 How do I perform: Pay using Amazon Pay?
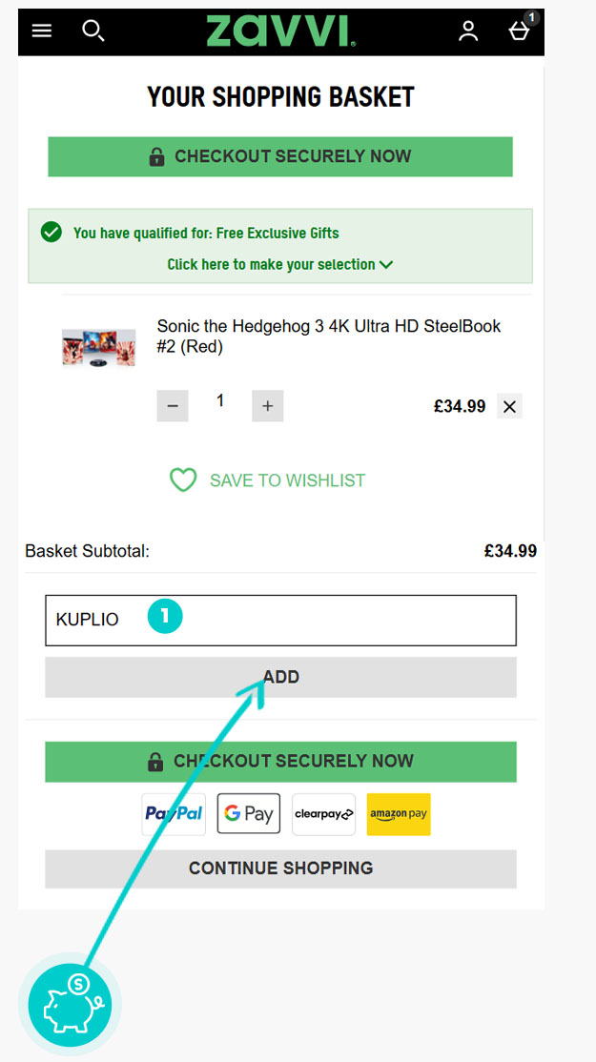(x=399, y=814)
